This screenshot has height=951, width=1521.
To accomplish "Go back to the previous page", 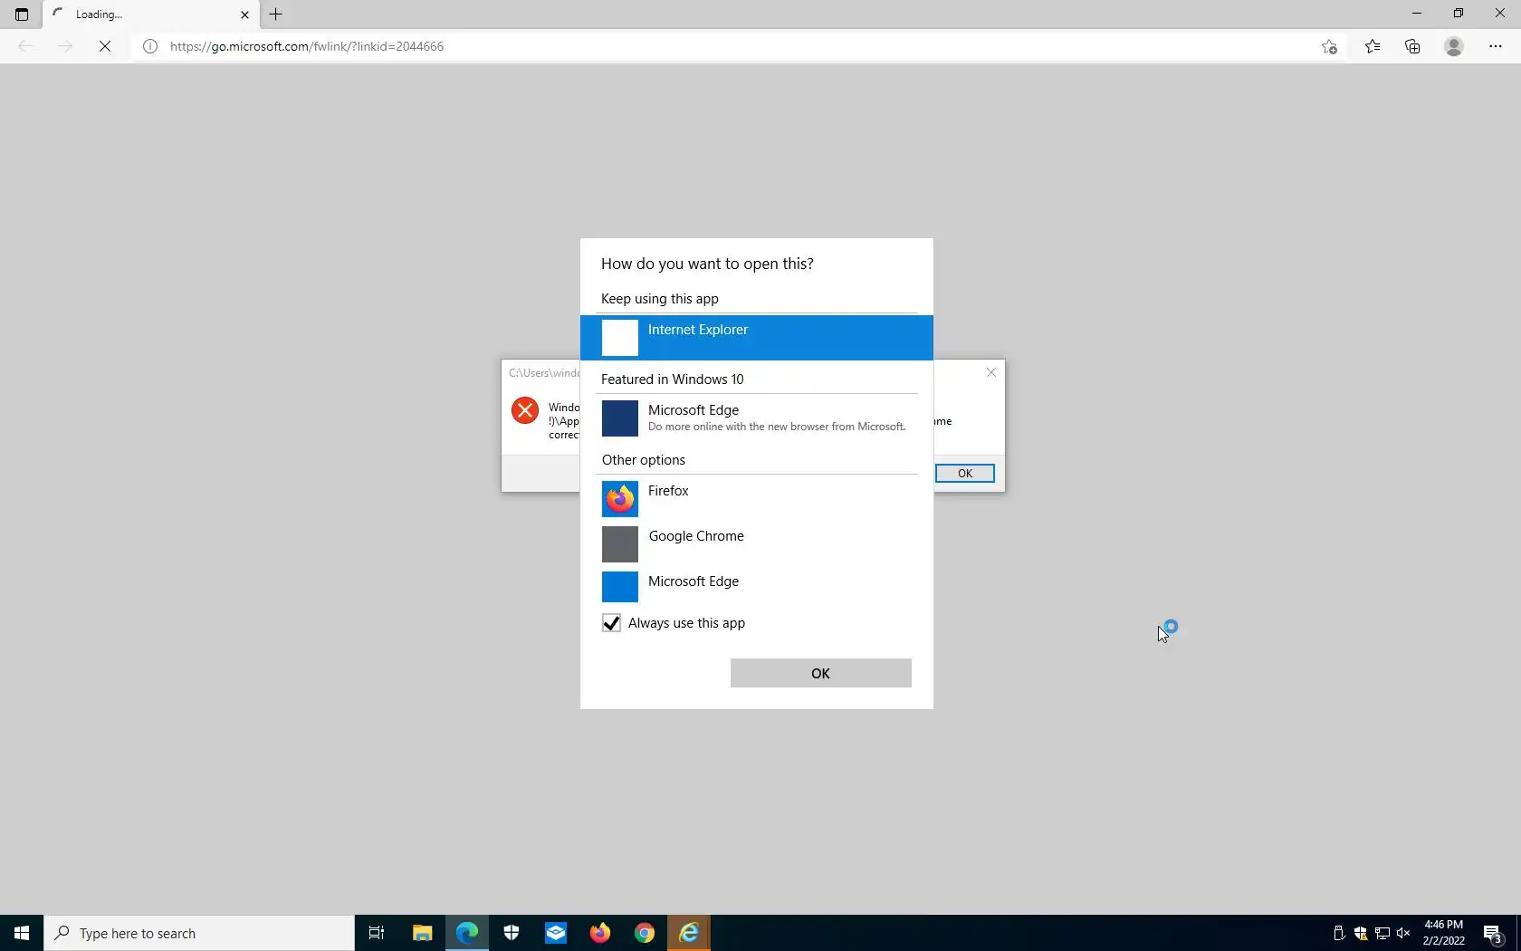I will pos(25,46).
